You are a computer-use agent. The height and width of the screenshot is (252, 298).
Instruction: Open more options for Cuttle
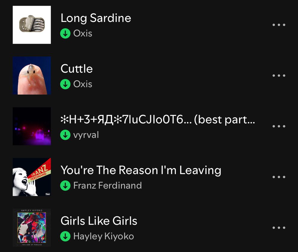[279, 75]
